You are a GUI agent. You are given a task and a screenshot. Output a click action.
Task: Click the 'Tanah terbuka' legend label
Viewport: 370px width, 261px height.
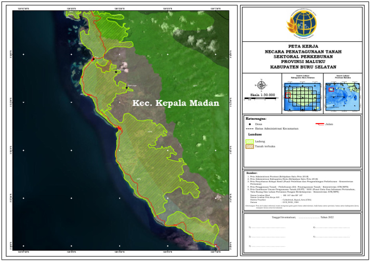coord(265,147)
